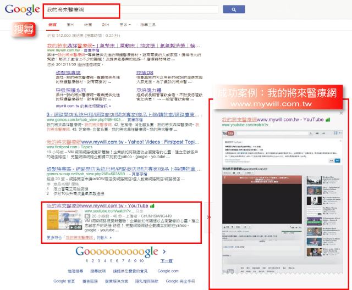Open 頁庫存檔 next to gomos.sunup.net URL
The image size is (352, 290).
tap(139, 174)
